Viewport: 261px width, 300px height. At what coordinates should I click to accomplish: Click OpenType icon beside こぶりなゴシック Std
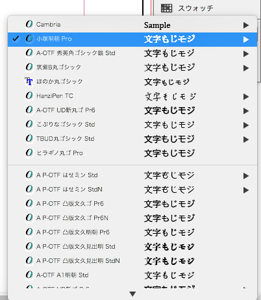coord(29,124)
